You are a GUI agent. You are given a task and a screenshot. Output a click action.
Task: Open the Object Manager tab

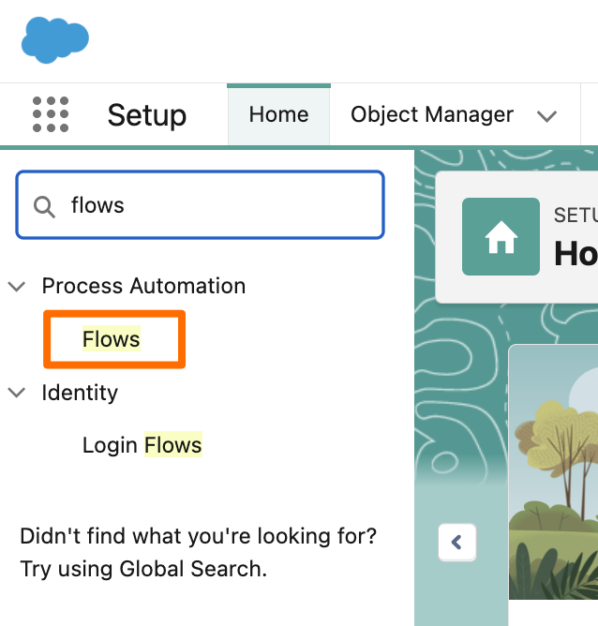432,114
